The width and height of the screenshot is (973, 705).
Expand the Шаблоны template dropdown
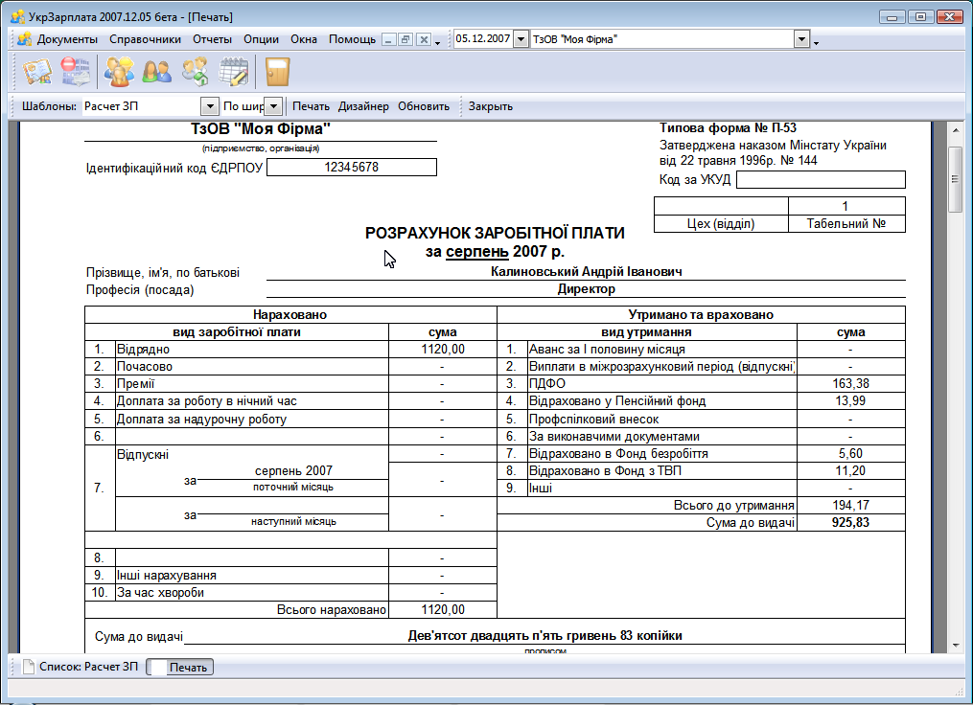(209, 106)
